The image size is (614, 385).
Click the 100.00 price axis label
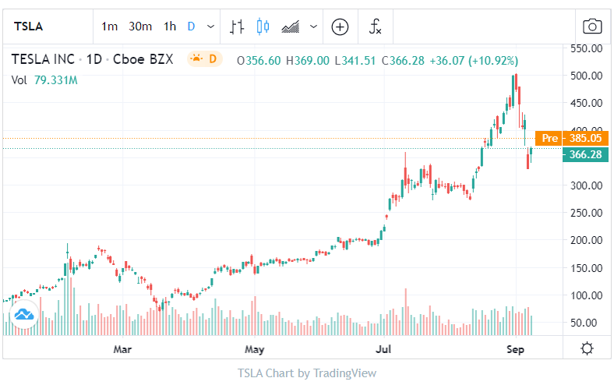point(586,295)
